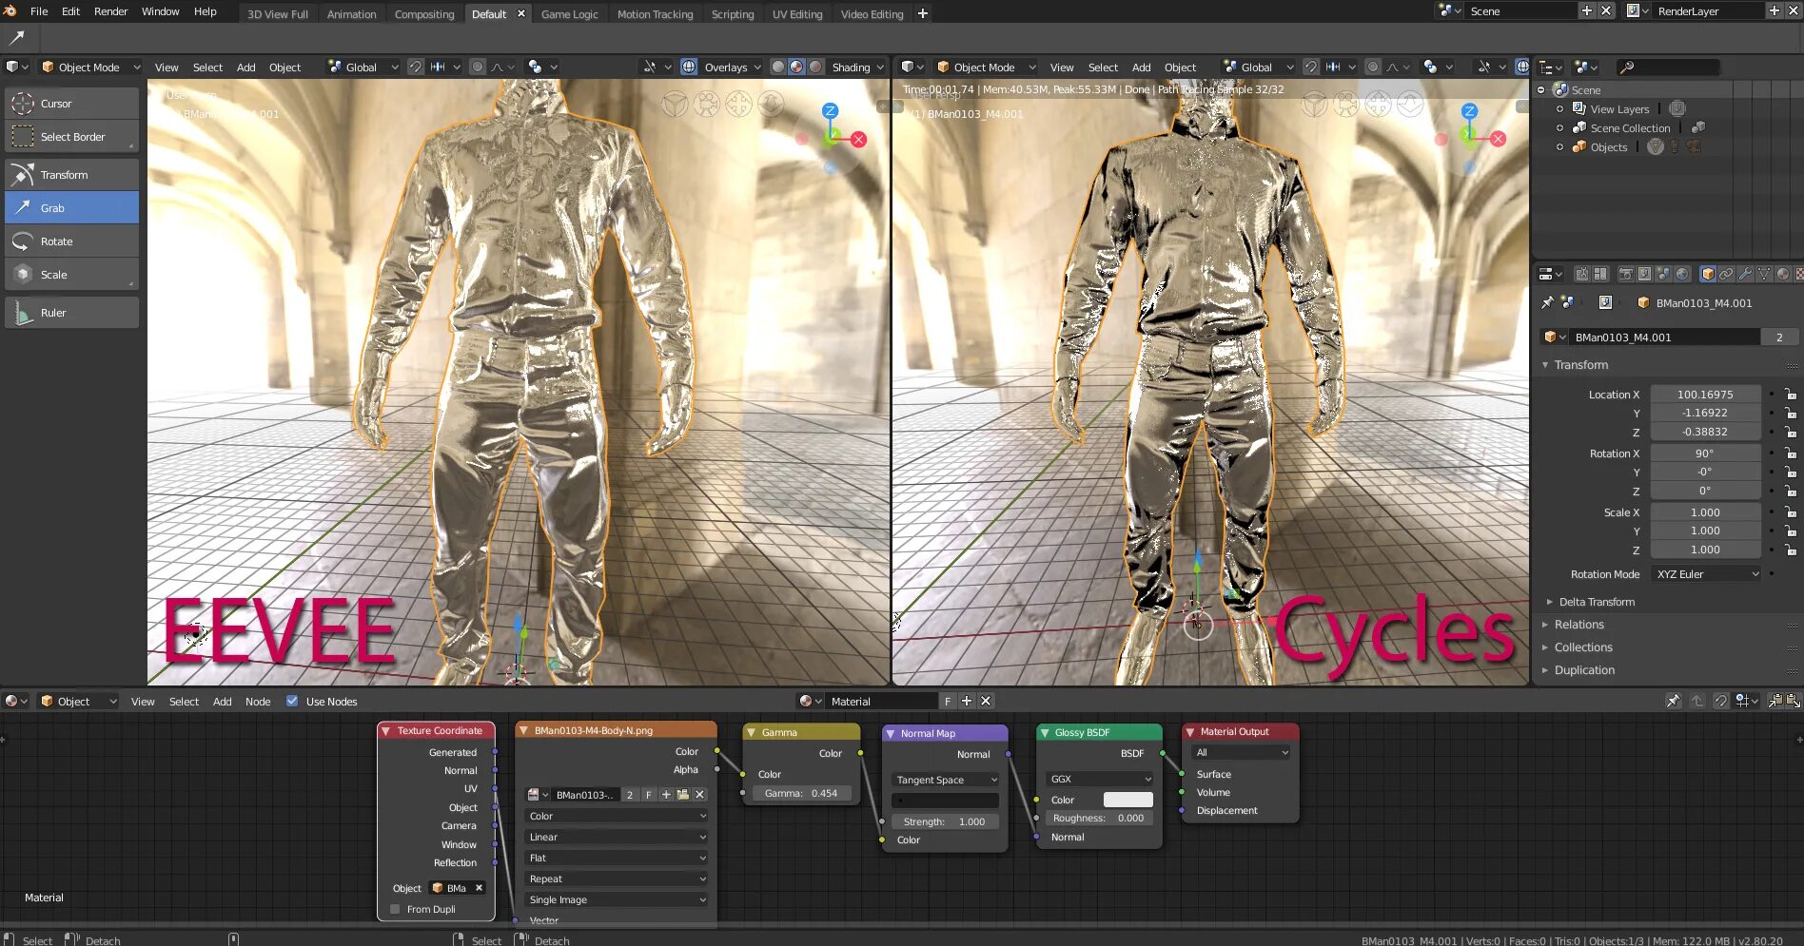Select the Cursor tool

tap(72, 104)
